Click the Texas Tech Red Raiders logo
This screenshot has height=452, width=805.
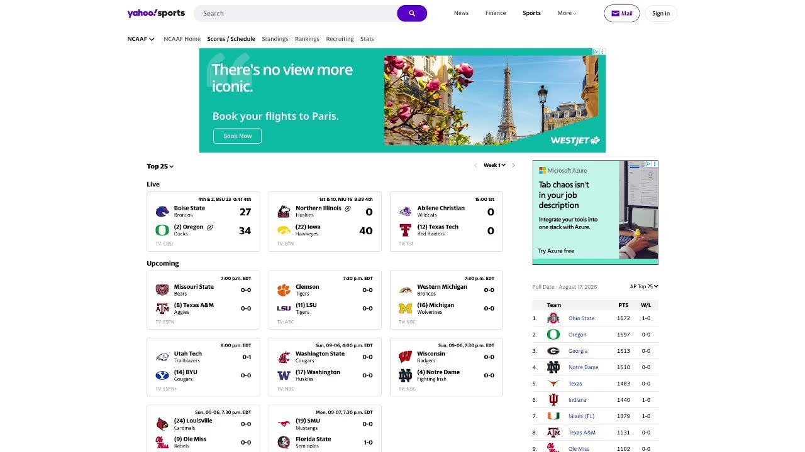point(406,230)
